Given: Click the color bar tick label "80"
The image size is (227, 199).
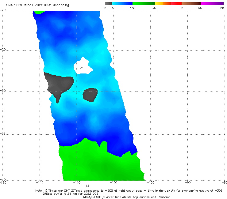Looking at the screenshot, I should [x=222, y=8].
